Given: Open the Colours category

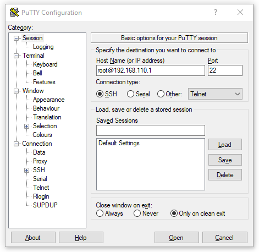Looking at the screenshot, I should [42, 135].
